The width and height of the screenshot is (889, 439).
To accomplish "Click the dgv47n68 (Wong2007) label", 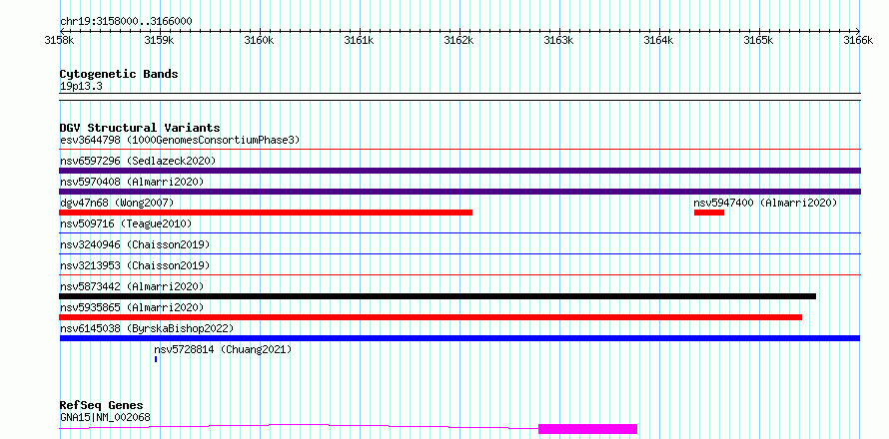I will point(117,203).
